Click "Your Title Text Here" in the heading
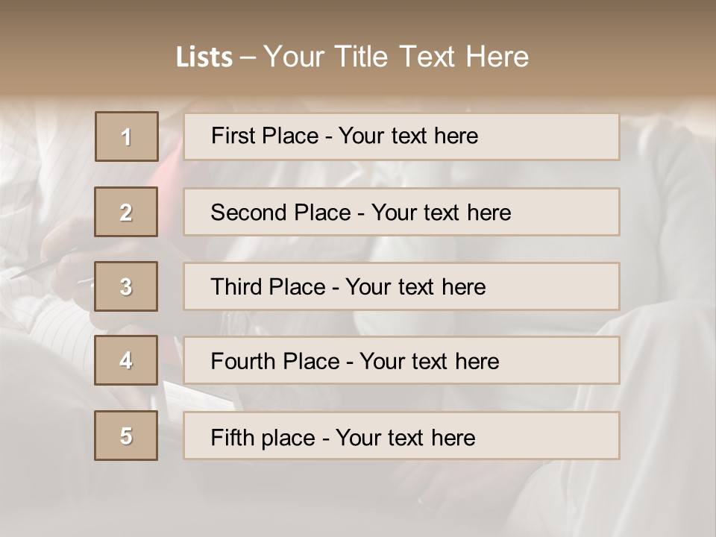The height and width of the screenshot is (537, 716). coord(396,57)
